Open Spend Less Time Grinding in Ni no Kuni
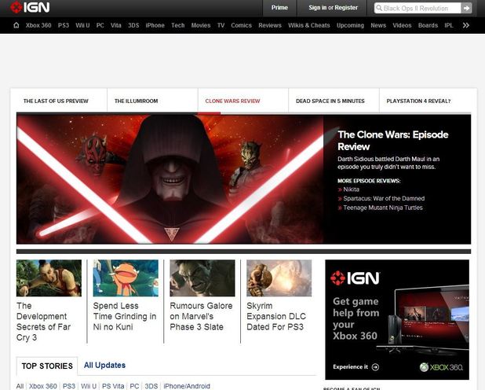The width and height of the screenshot is (485, 390). tap(125, 316)
